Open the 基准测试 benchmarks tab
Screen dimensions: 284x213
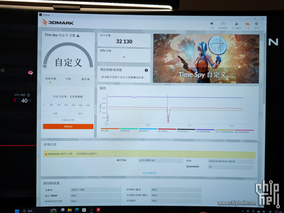[x=223, y=26]
